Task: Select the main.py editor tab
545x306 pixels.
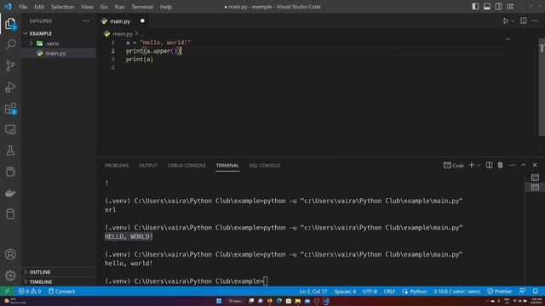Action: (x=123, y=21)
